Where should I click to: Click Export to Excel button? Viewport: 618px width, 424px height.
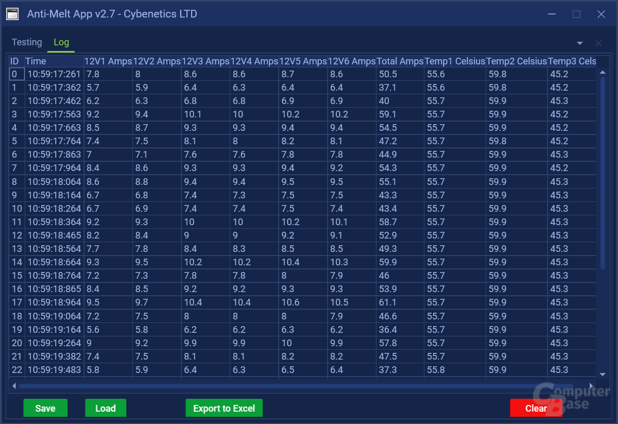click(224, 408)
